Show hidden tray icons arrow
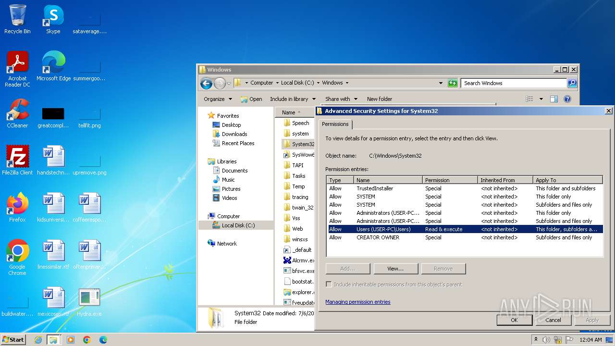This screenshot has height=346, width=615. click(x=536, y=340)
